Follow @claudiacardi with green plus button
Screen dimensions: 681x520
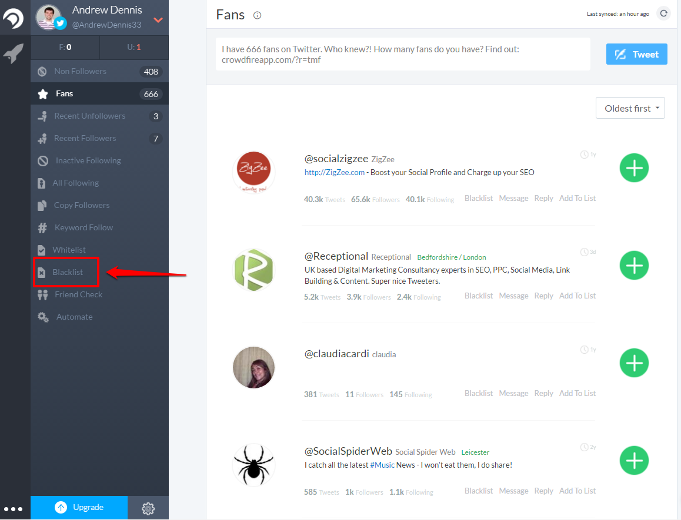[634, 363]
